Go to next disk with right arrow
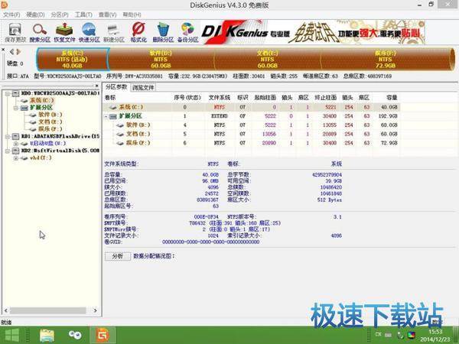This screenshot has width=459, height=344. pos(18,52)
